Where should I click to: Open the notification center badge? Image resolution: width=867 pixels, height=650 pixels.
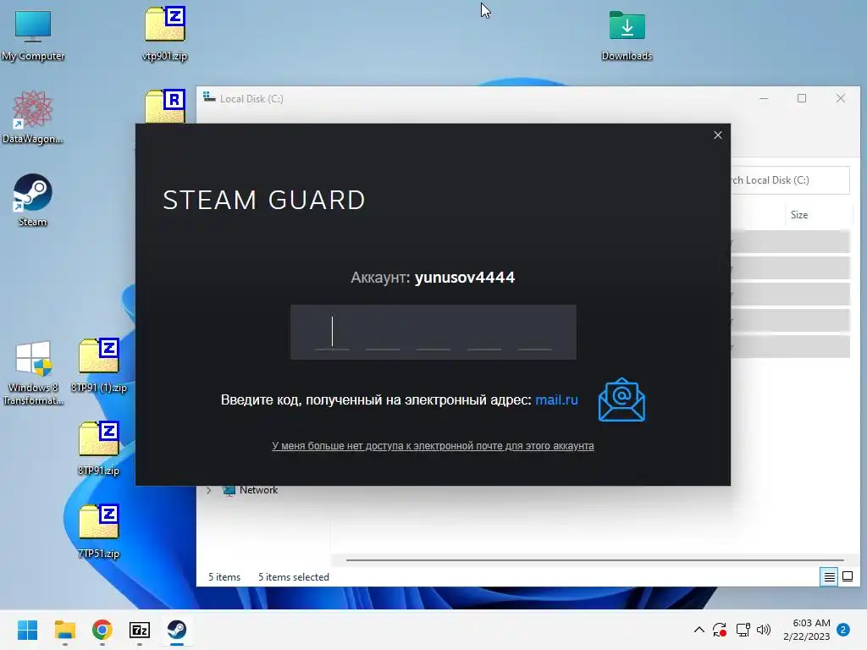843,630
